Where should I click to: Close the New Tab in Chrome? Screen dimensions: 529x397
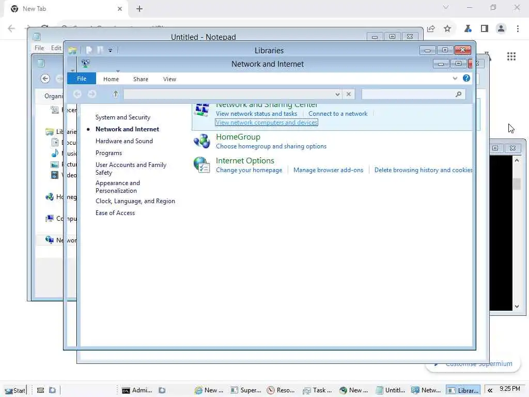tap(120, 9)
